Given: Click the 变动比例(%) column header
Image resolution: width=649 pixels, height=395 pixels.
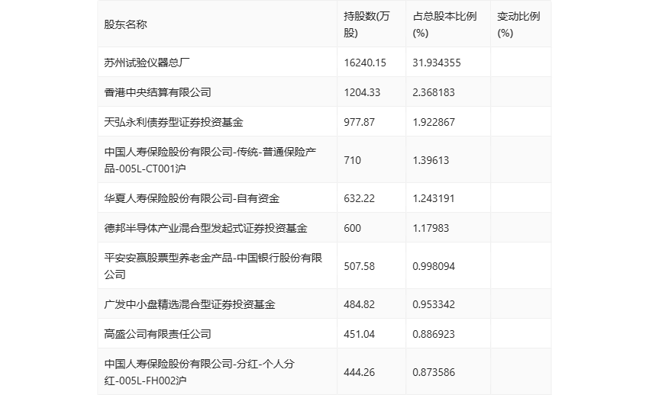Looking at the screenshot, I should pyautogui.click(x=518, y=24).
